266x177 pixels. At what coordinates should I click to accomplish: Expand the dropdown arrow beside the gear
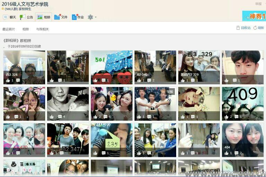point(96,17)
